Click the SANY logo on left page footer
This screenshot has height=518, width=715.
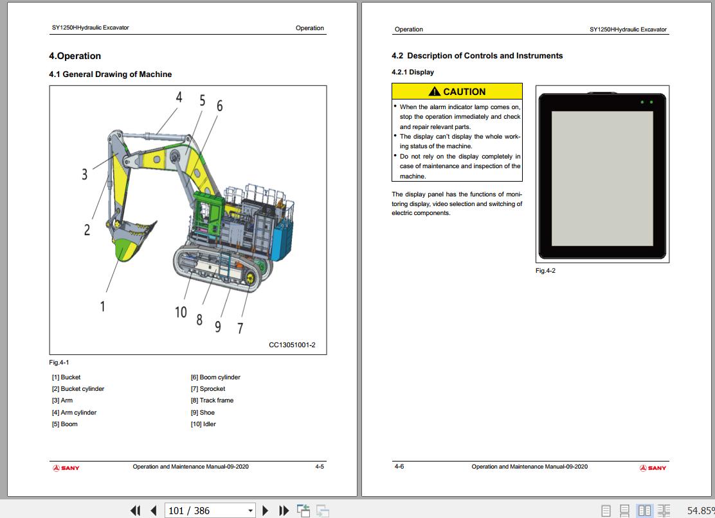66,468
